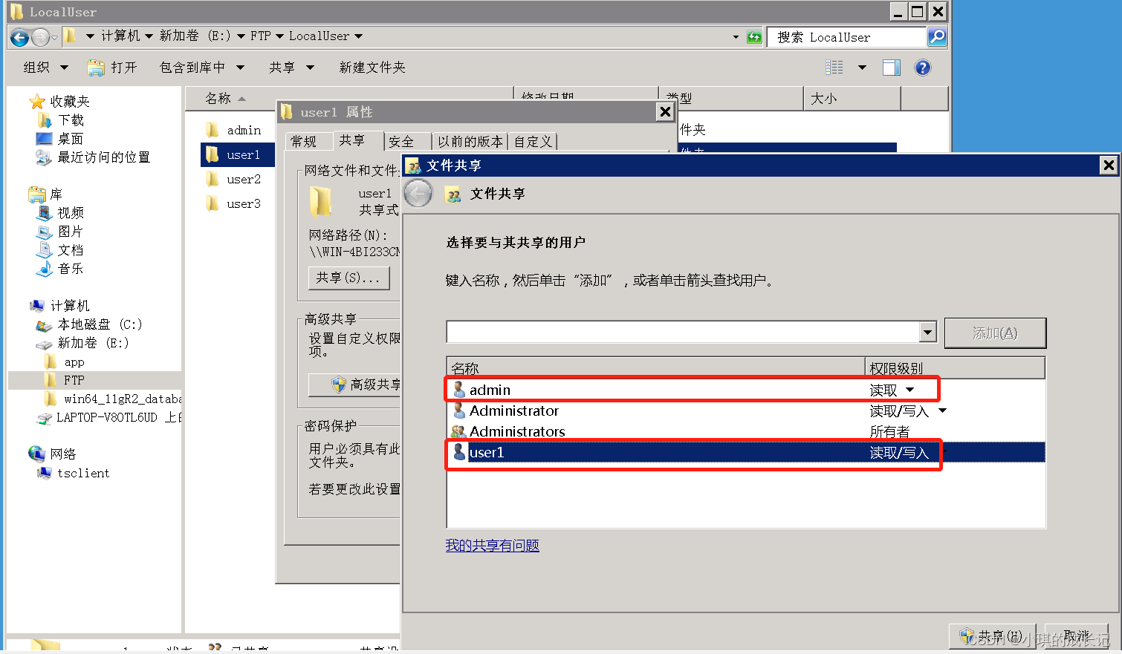Image resolution: width=1122 pixels, height=654 pixels.
Task: Click the Pictures library icon
Action: (x=45, y=232)
